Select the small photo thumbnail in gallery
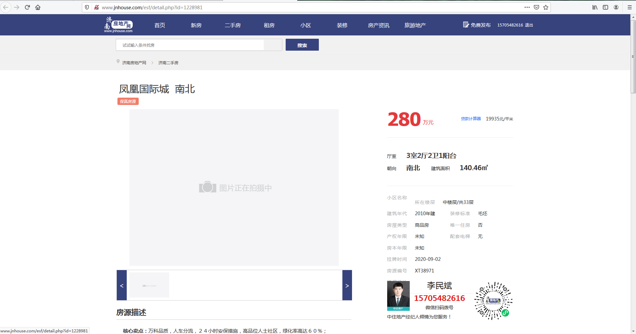Viewport: 636px width, 334px height. point(149,285)
